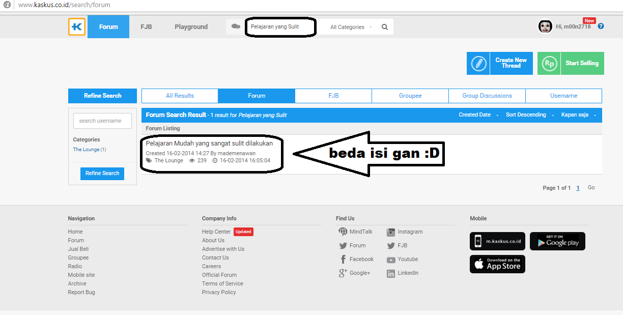623x315 pixels.
Task: Open Jual Beli footer link
Action: (x=78, y=249)
